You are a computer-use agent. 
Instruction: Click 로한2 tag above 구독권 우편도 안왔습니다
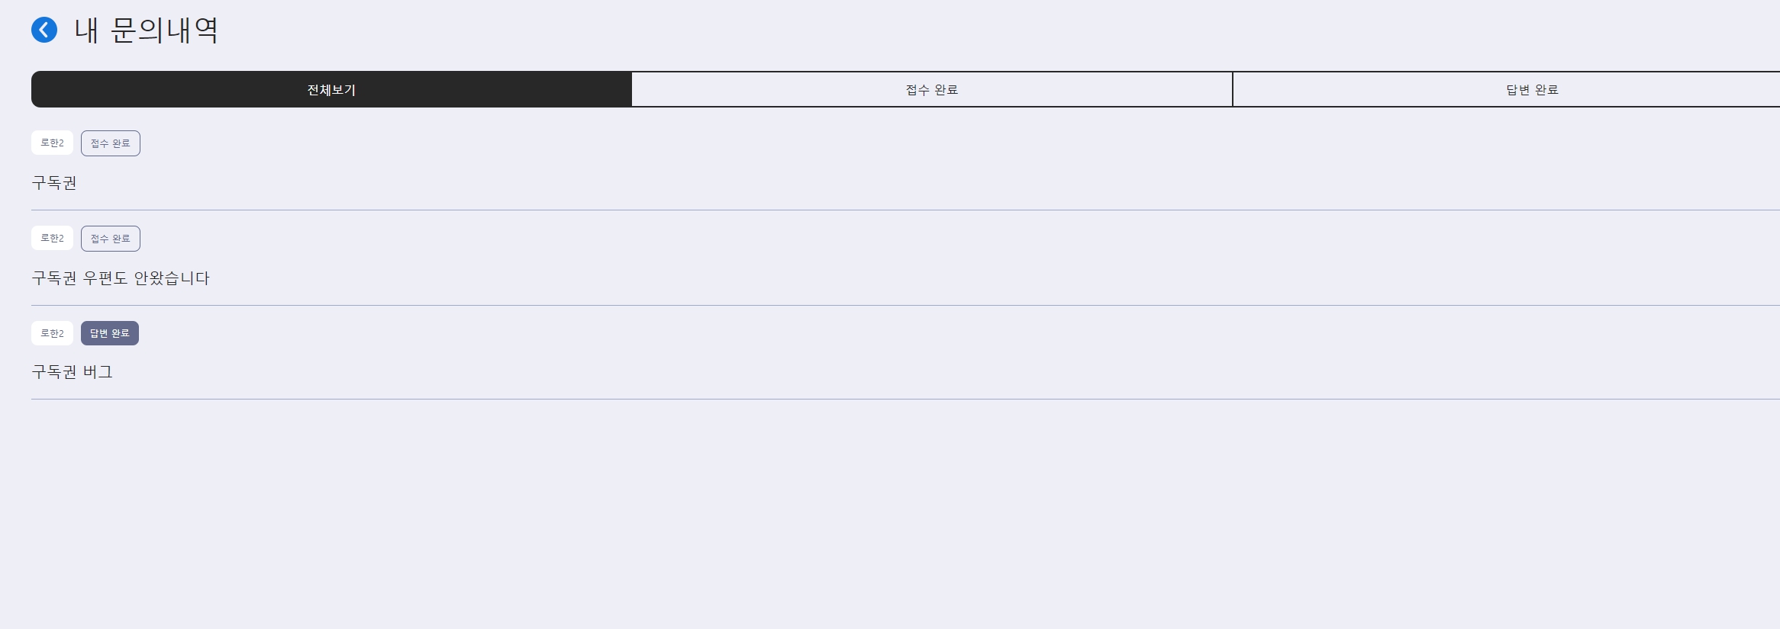pos(52,239)
